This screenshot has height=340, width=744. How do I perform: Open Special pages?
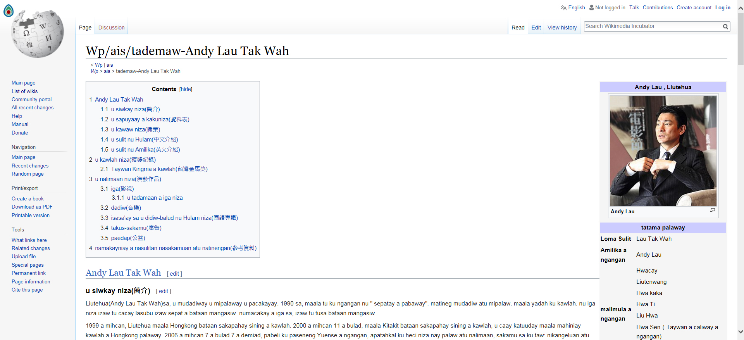(x=28, y=265)
